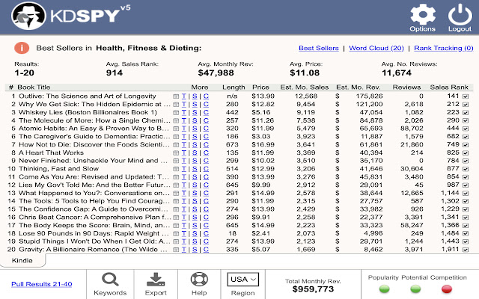Uncheck the Outlive row checkbox
This screenshot has height=299, width=479.
point(466,96)
